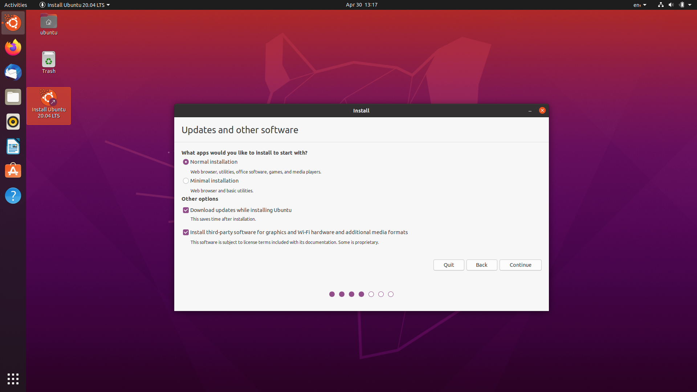This screenshot has width=697, height=392.
Task: Expand the Install Ubuntu 20.04 LTS app menu
Action: pyautogui.click(x=74, y=5)
